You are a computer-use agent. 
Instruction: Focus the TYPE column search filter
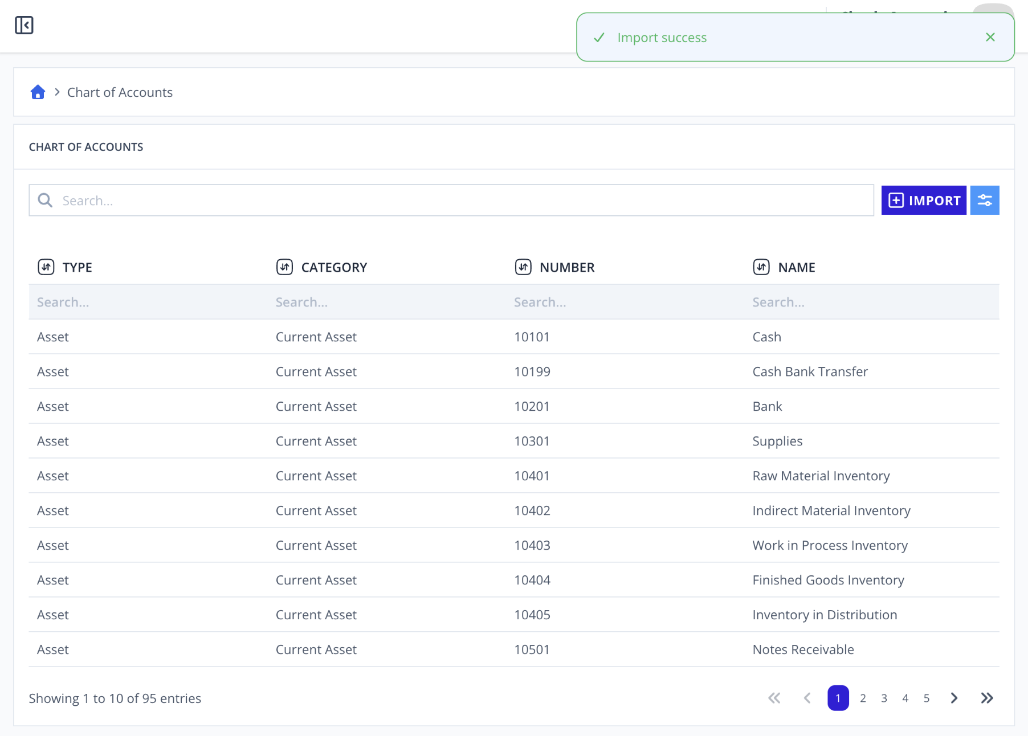pyautogui.click(x=148, y=302)
